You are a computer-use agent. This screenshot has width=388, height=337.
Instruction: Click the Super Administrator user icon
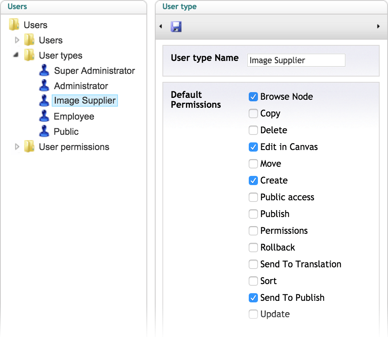(45, 71)
